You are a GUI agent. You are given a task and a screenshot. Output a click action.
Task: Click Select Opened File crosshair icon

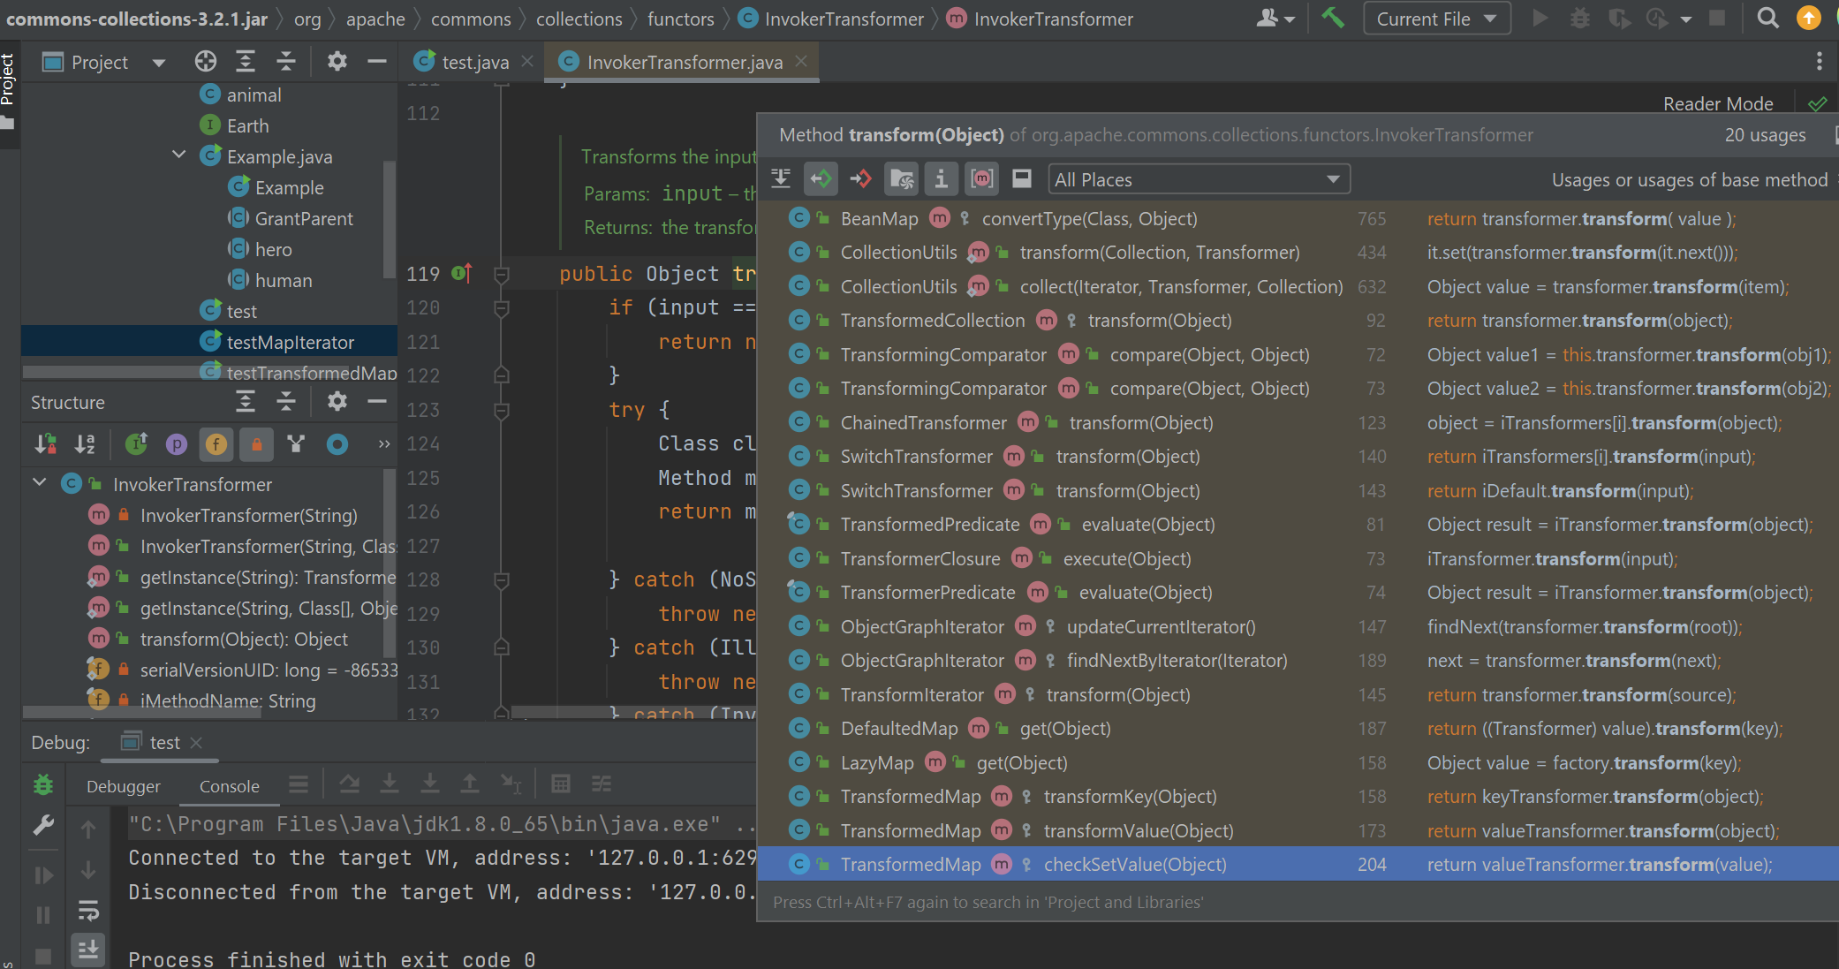point(205,62)
